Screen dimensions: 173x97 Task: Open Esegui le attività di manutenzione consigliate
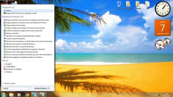(x=27, y=20)
